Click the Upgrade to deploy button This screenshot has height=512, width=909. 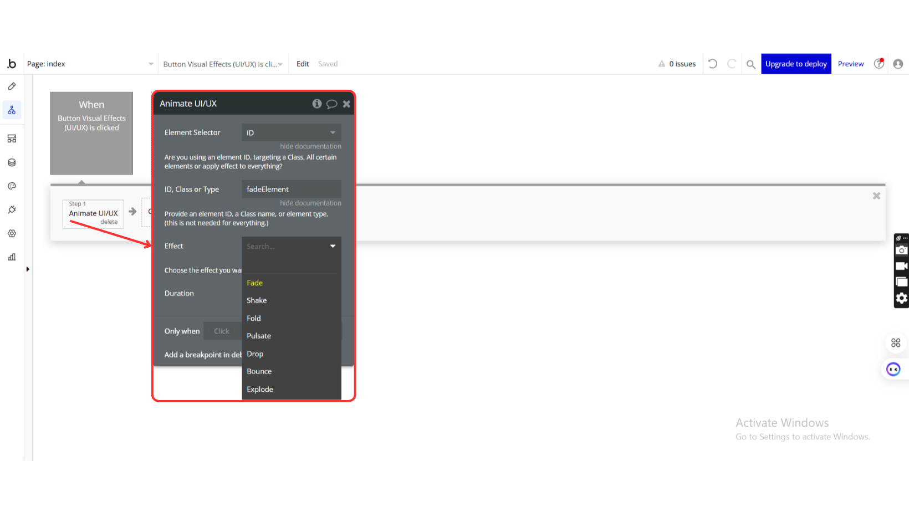point(795,64)
